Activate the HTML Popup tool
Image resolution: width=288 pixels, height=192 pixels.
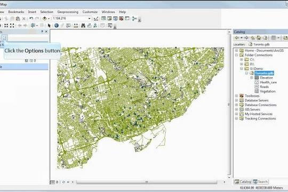(x=68, y=26)
